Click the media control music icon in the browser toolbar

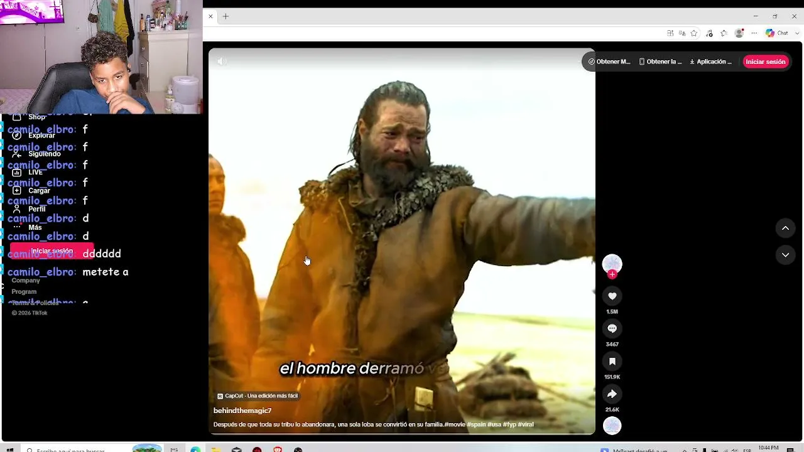pyautogui.click(x=709, y=33)
